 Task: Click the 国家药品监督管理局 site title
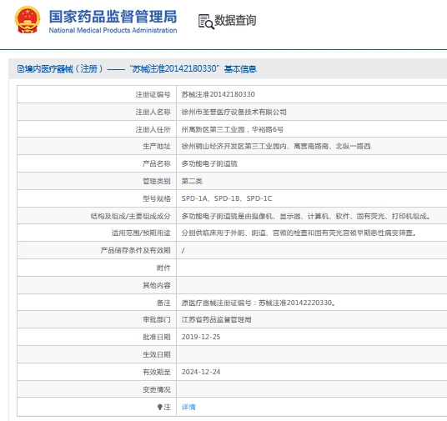coord(113,17)
